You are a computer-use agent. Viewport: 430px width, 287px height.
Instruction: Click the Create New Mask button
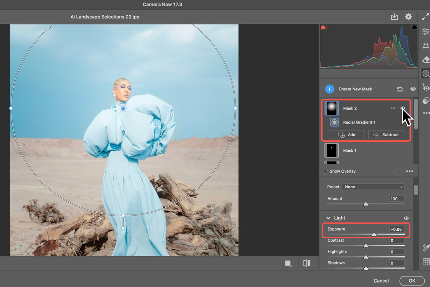pos(349,89)
